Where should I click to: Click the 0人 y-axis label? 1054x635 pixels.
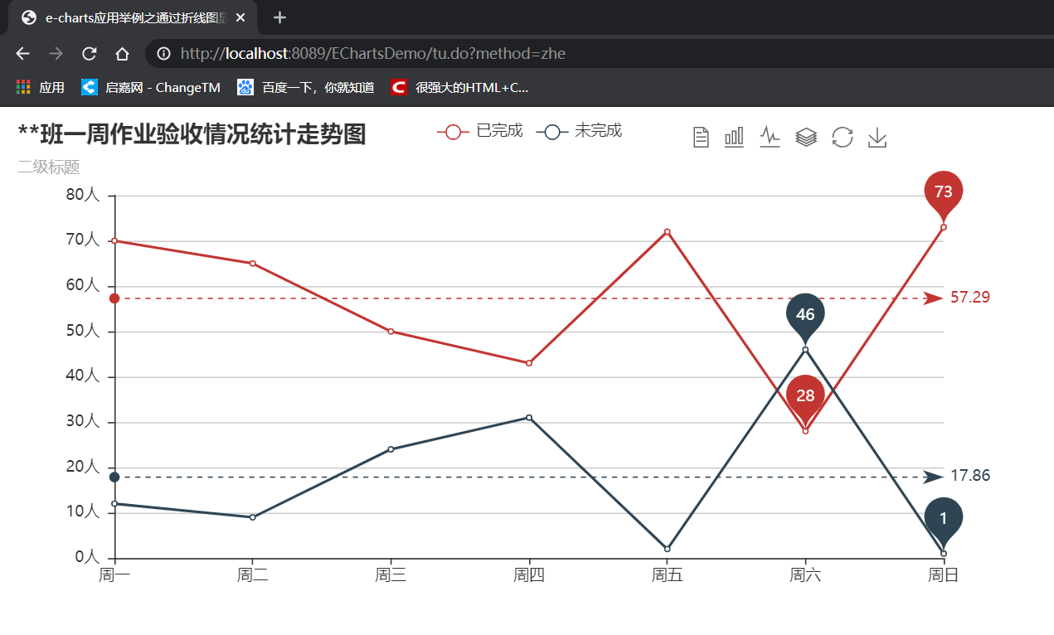[x=87, y=558]
